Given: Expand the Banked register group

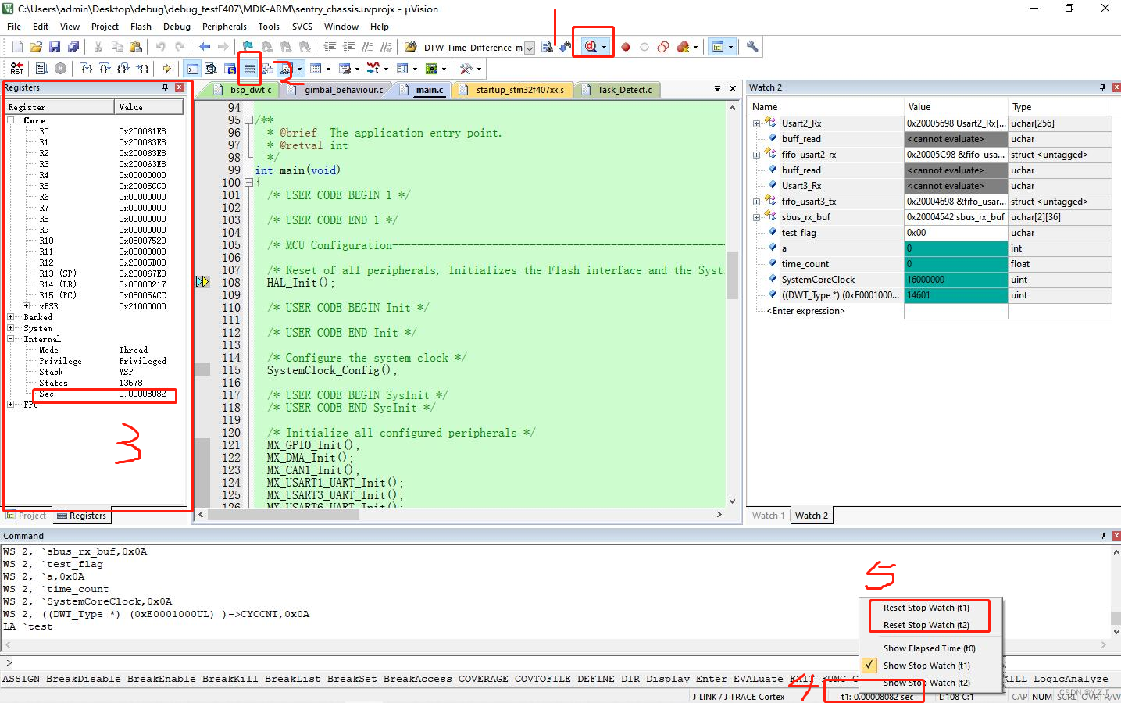Looking at the screenshot, I should (x=11, y=317).
